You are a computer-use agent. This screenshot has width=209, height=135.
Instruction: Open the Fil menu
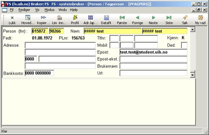click(12, 10)
